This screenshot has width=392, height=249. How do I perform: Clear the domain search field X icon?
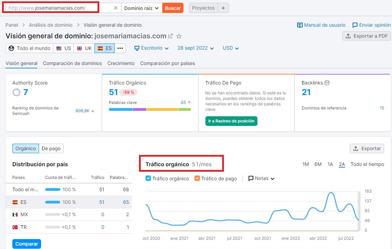pyautogui.click(x=116, y=8)
